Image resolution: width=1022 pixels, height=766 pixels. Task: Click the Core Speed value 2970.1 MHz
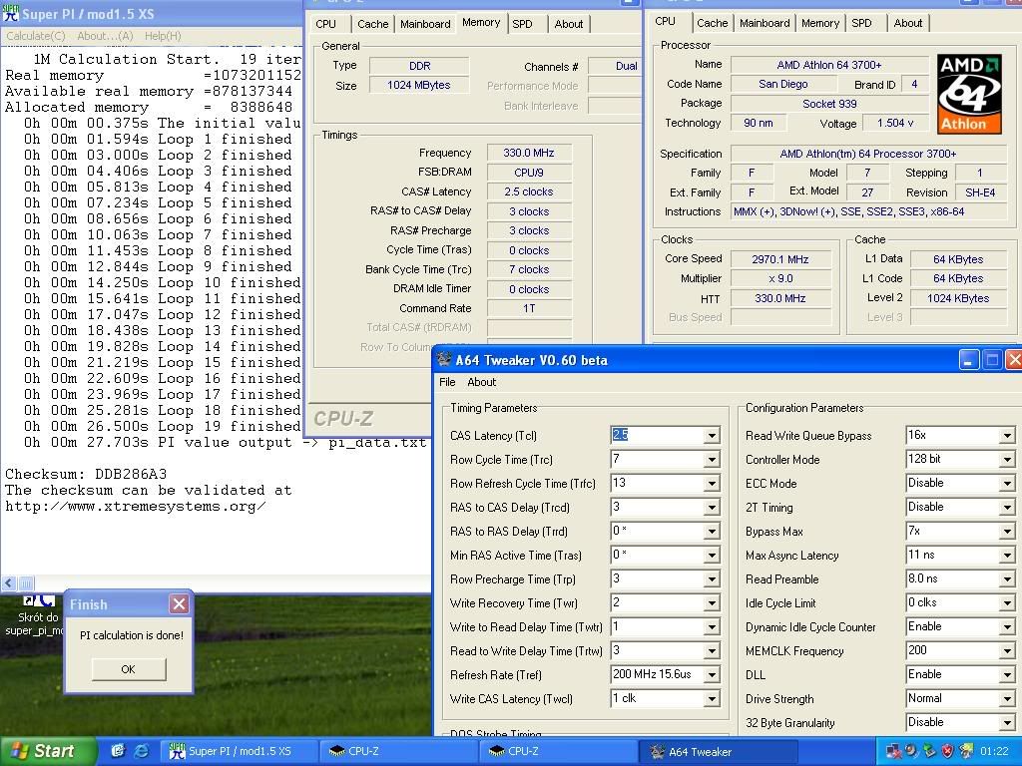tap(780, 259)
